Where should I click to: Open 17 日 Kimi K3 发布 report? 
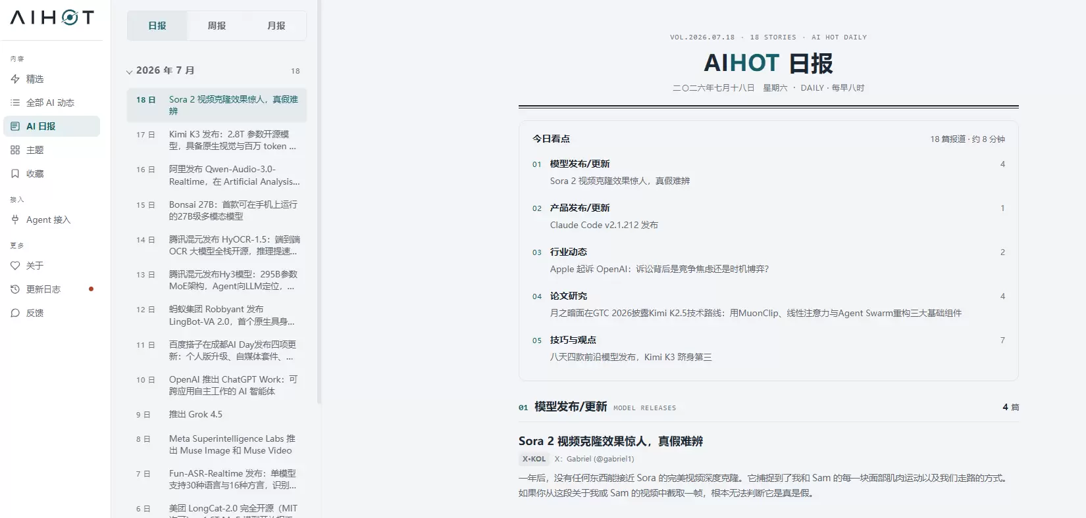pos(217,140)
